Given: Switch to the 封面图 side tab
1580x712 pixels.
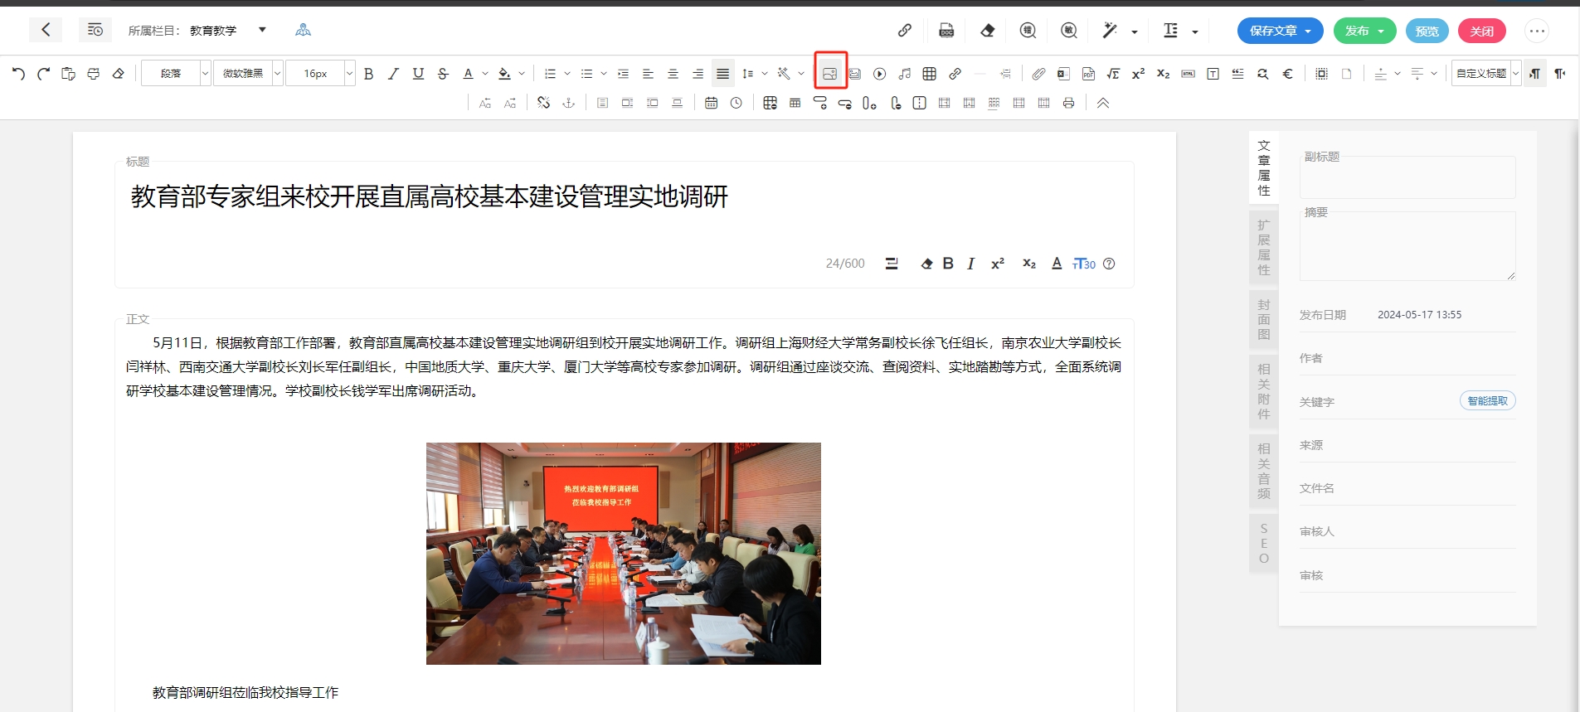Looking at the screenshot, I should [1263, 320].
